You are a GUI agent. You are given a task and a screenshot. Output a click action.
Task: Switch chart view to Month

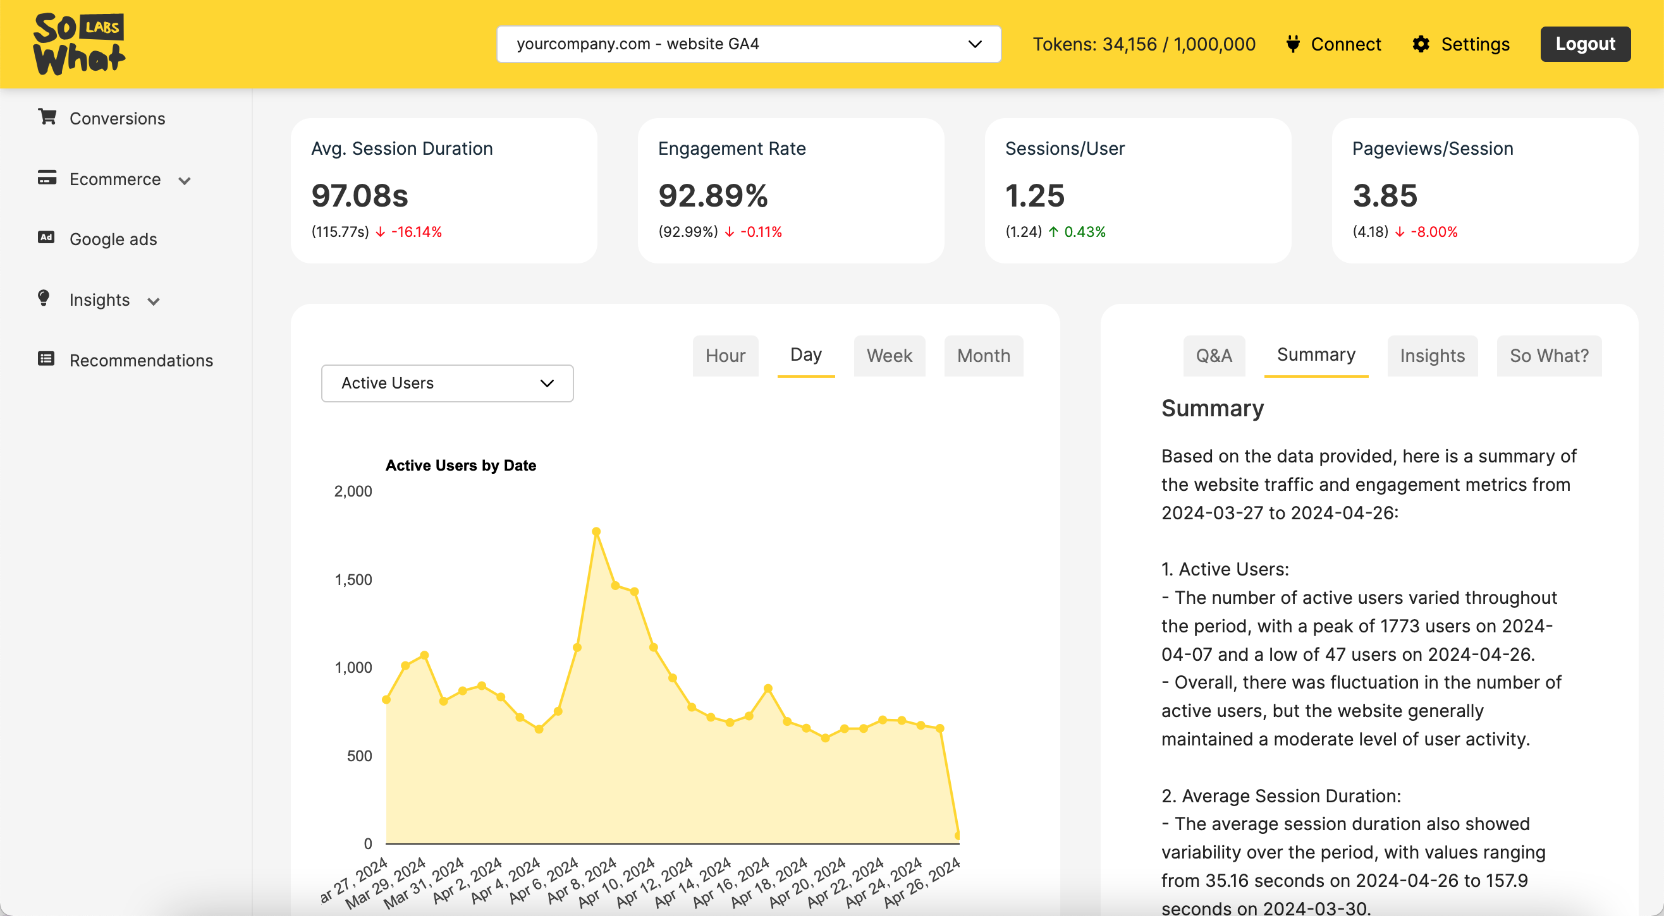click(983, 356)
